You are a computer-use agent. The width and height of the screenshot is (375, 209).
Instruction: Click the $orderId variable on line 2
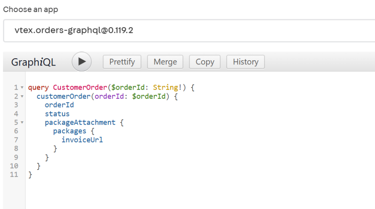(x=149, y=96)
